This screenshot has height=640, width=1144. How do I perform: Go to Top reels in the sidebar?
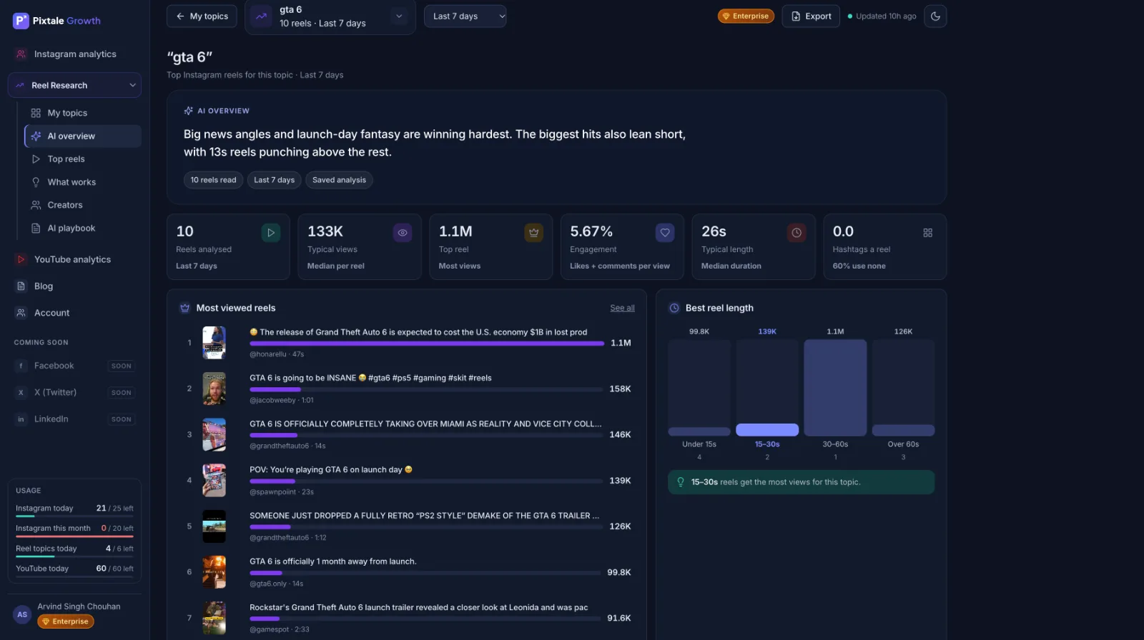pos(83,159)
